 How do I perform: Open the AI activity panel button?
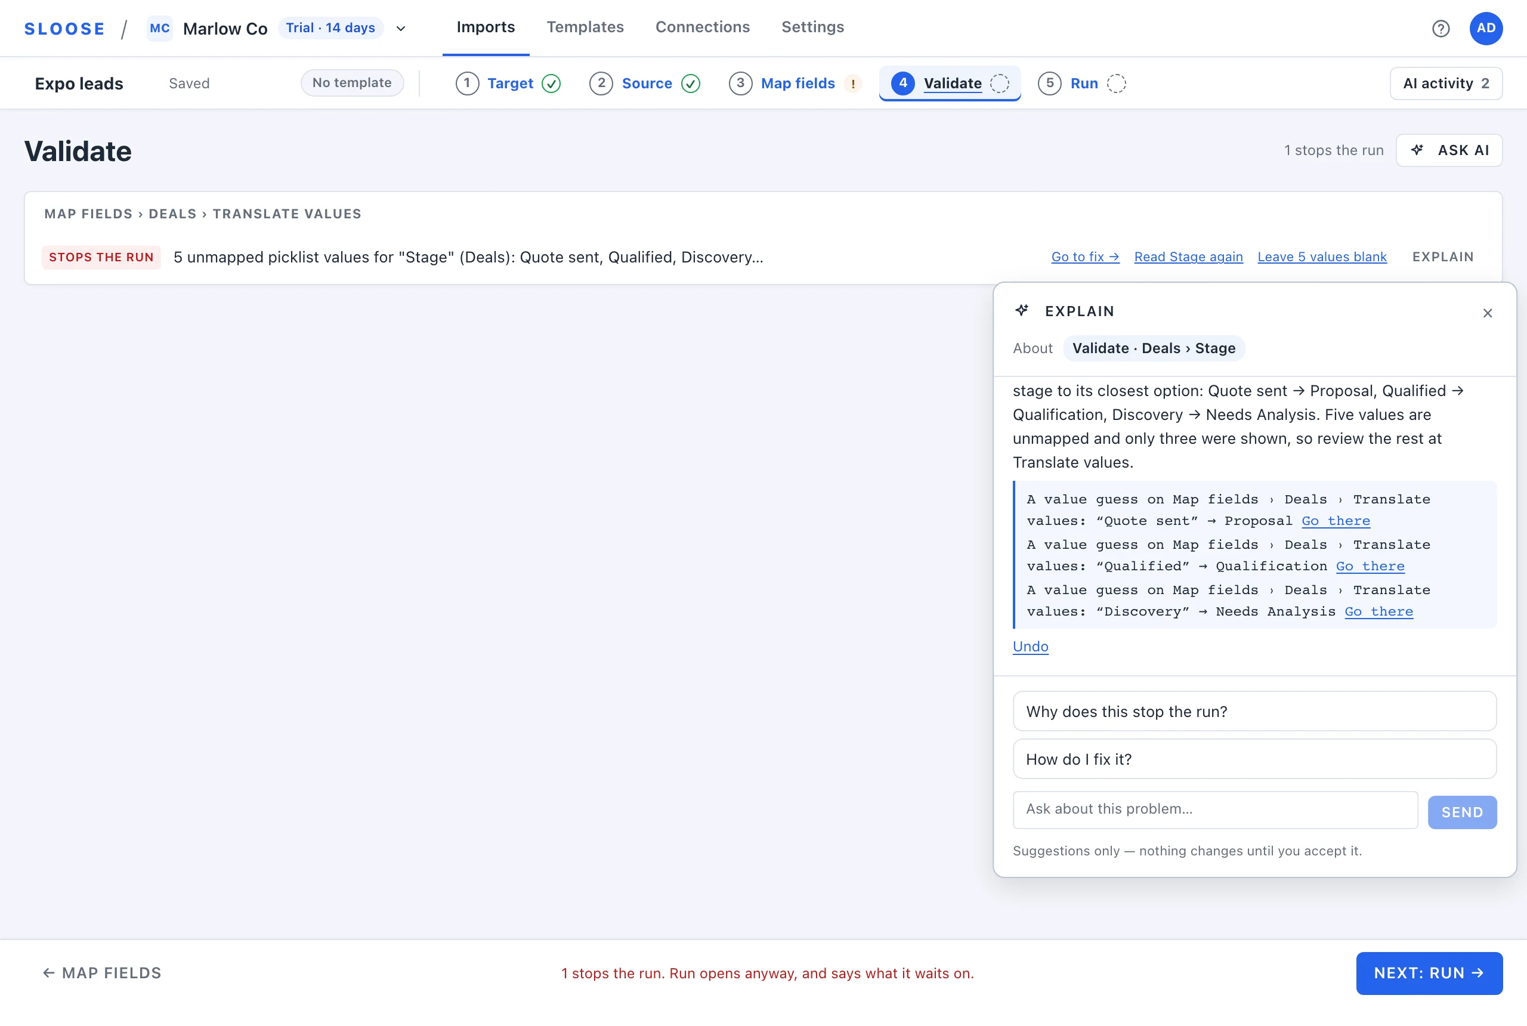tap(1446, 84)
